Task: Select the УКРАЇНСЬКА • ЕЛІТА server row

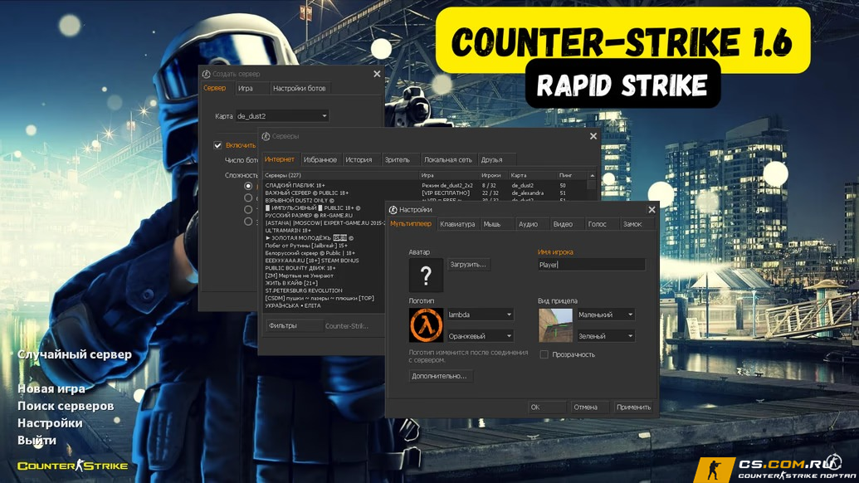Action: tap(325, 305)
